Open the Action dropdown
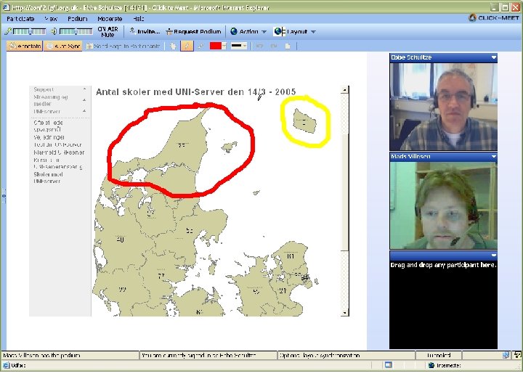523x392 pixels. (x=248, y=32)
